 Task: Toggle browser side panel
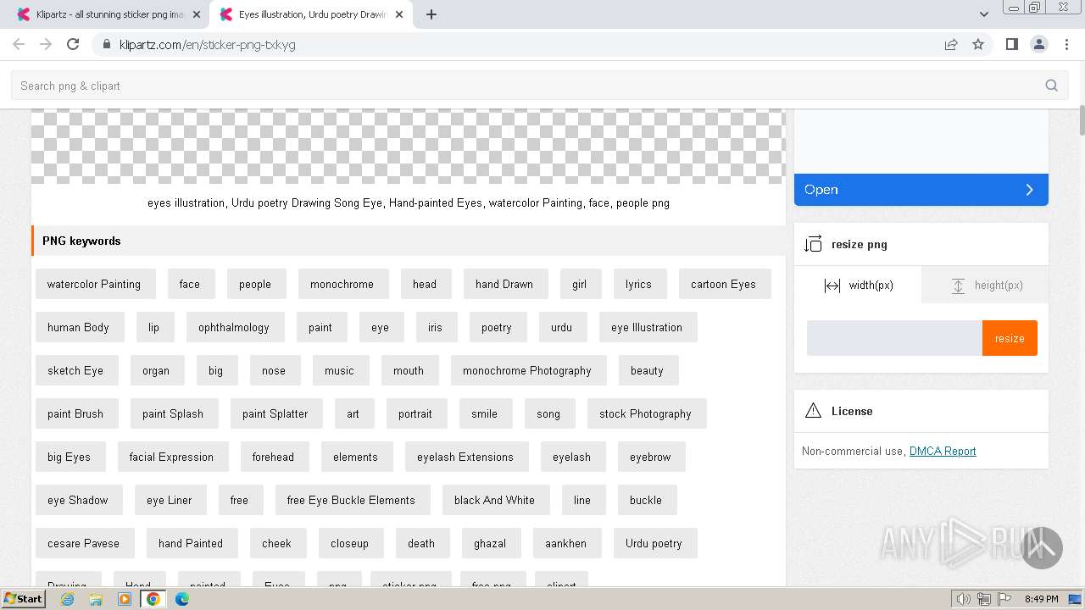pos(1011,44)
